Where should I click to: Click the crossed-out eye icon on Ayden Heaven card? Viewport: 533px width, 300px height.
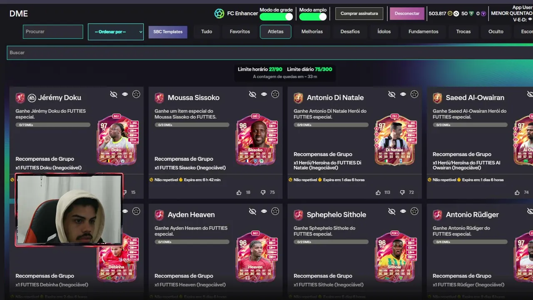[253, 212]
